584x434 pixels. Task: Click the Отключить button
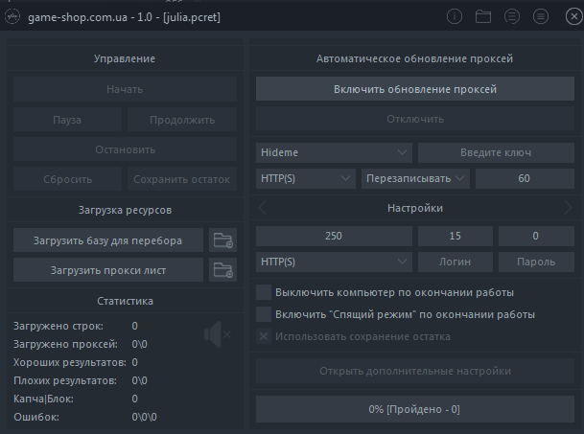(415, 119)
